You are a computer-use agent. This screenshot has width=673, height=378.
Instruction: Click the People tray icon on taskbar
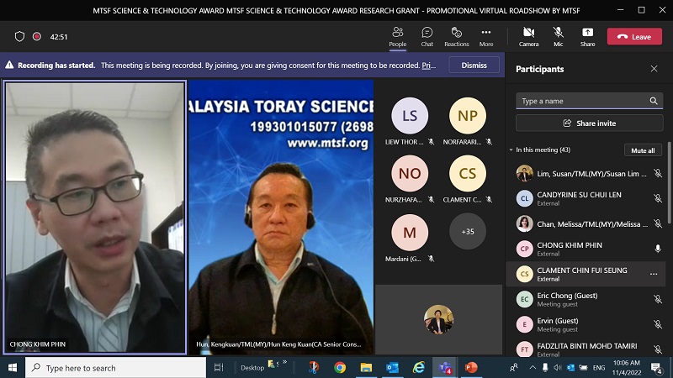click(513, 367)
